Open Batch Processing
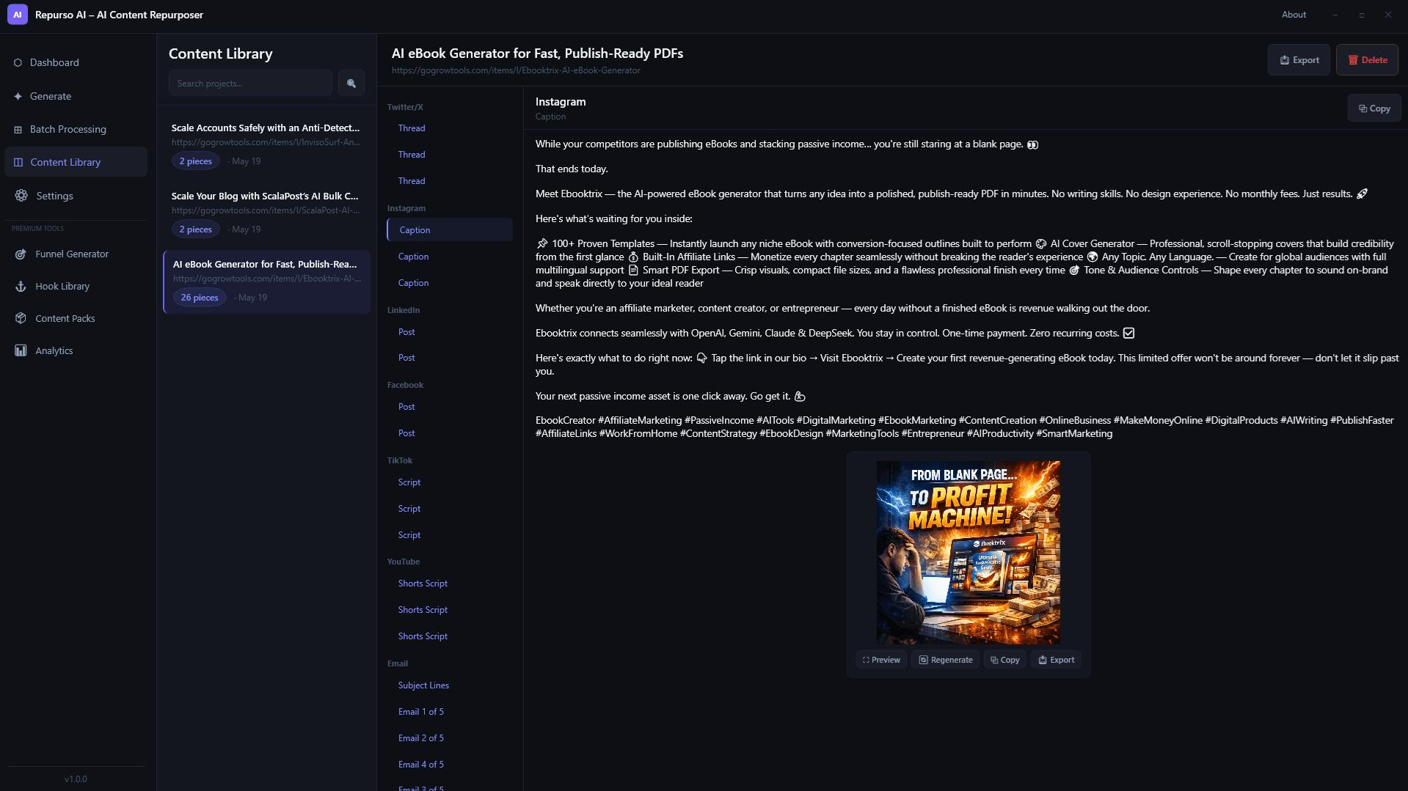This screenshot has width=1408, height=791. [76, 130]
